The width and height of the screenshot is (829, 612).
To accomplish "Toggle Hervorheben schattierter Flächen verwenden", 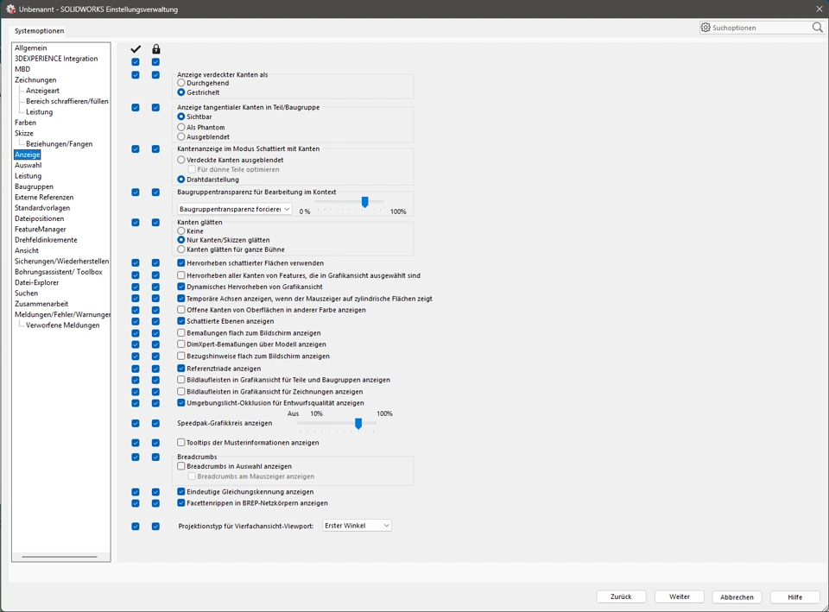I will [x=181, y=263].
